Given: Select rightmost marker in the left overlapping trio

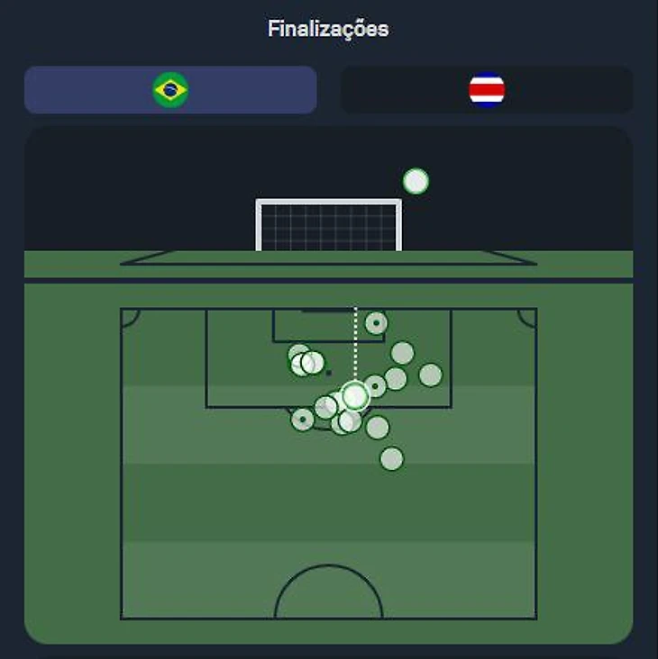Looking at the screenshot, I should 314,362.
